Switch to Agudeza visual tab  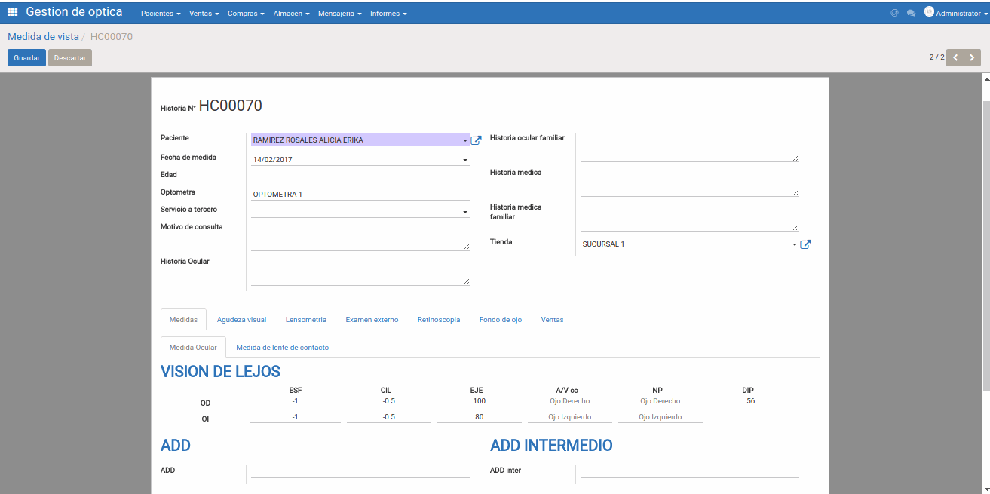[x=241, y=320]
